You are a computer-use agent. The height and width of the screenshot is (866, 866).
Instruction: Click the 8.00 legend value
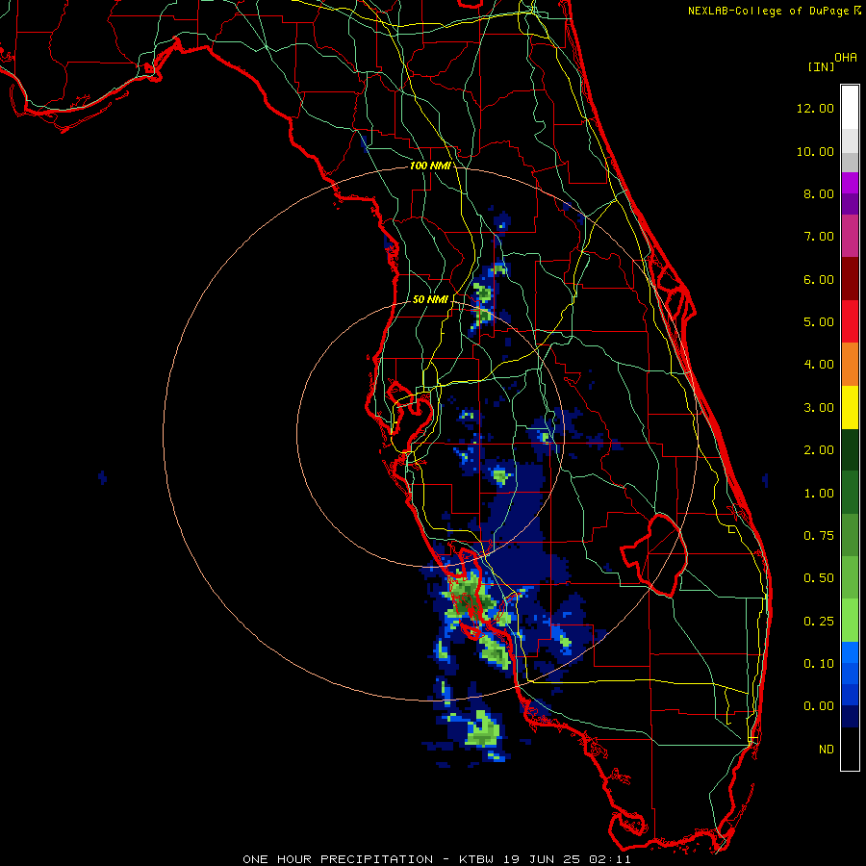[819, 193]
